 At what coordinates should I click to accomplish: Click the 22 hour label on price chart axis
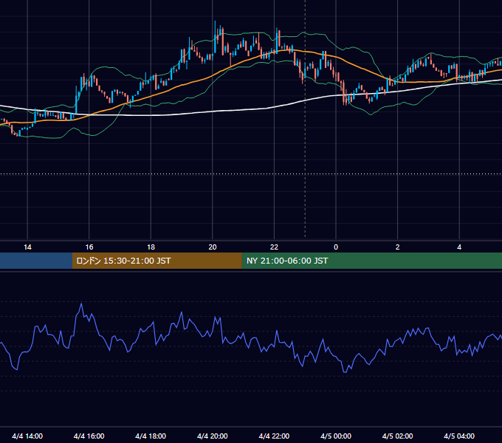coord(274,247)
